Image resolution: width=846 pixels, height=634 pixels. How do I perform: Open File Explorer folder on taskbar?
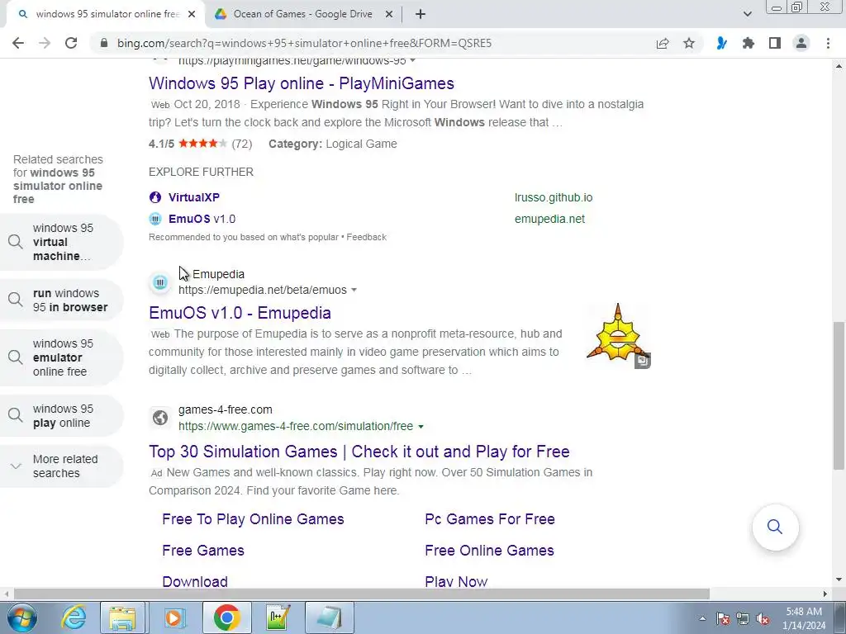coord(123,617)
